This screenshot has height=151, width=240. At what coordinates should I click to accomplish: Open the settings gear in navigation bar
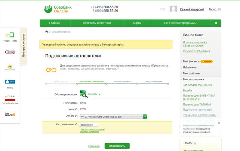(216, 23)
